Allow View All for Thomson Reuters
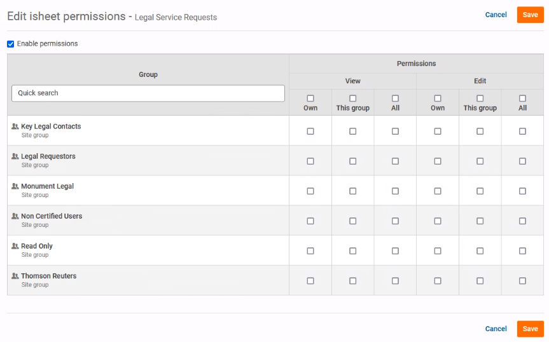Screen dimensions: 549x342 (x=395, y=281)
